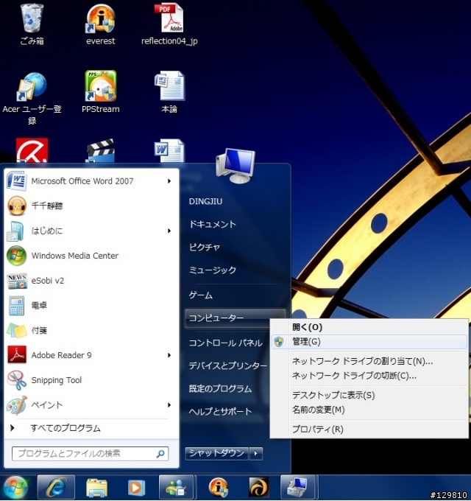The width and height of the screenshot is (471, 501).
Task: Click the people messenger taskbar icon
Action: coord(176,488)
